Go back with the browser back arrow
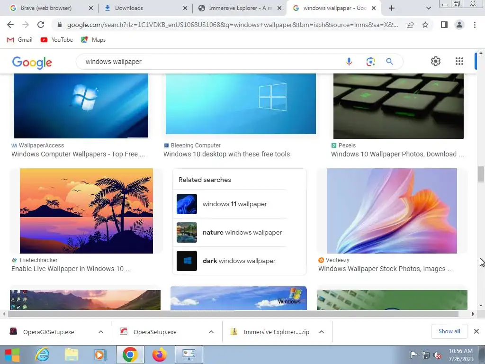This screenshot has height=364, width=485. click(10, 25)
